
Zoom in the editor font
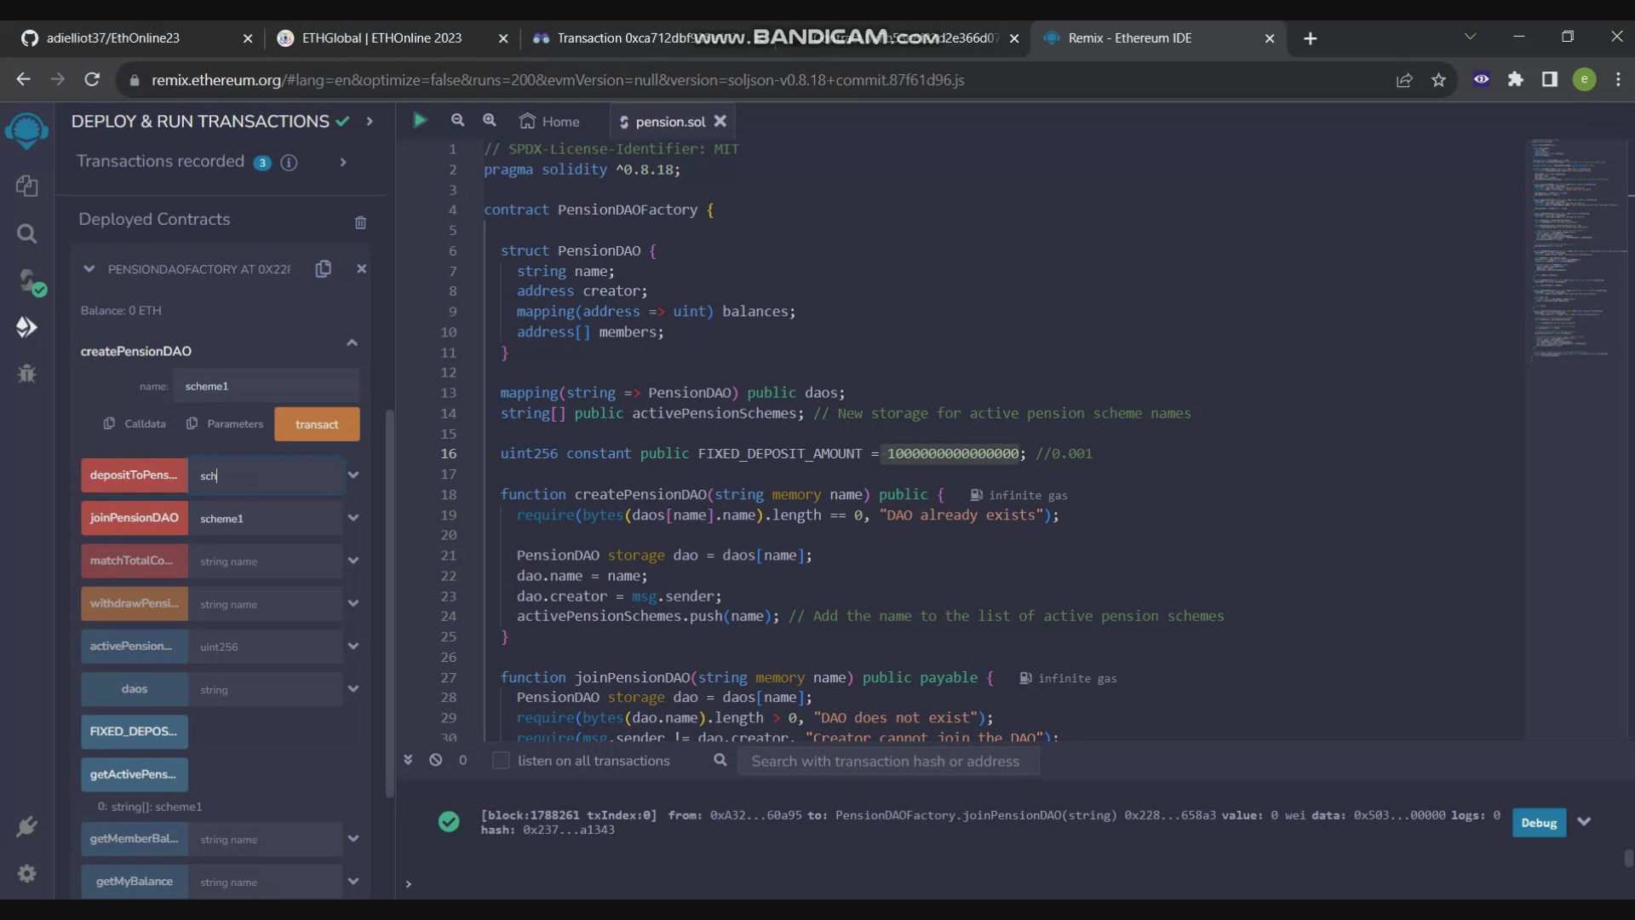click(x=489, y=121)
